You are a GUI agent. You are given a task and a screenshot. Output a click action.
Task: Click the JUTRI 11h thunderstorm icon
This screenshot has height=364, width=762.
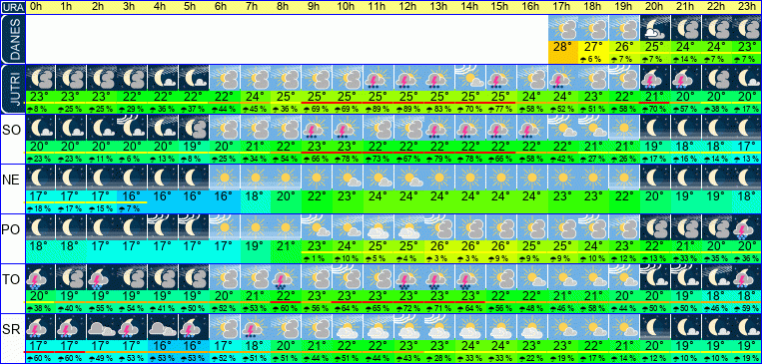tap(378, 78)
